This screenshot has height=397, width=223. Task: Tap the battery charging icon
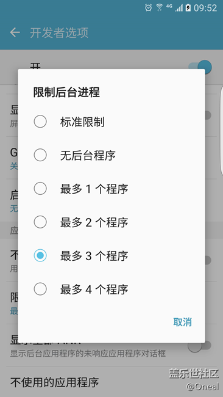pyautogui.click(x=188, y=8)
